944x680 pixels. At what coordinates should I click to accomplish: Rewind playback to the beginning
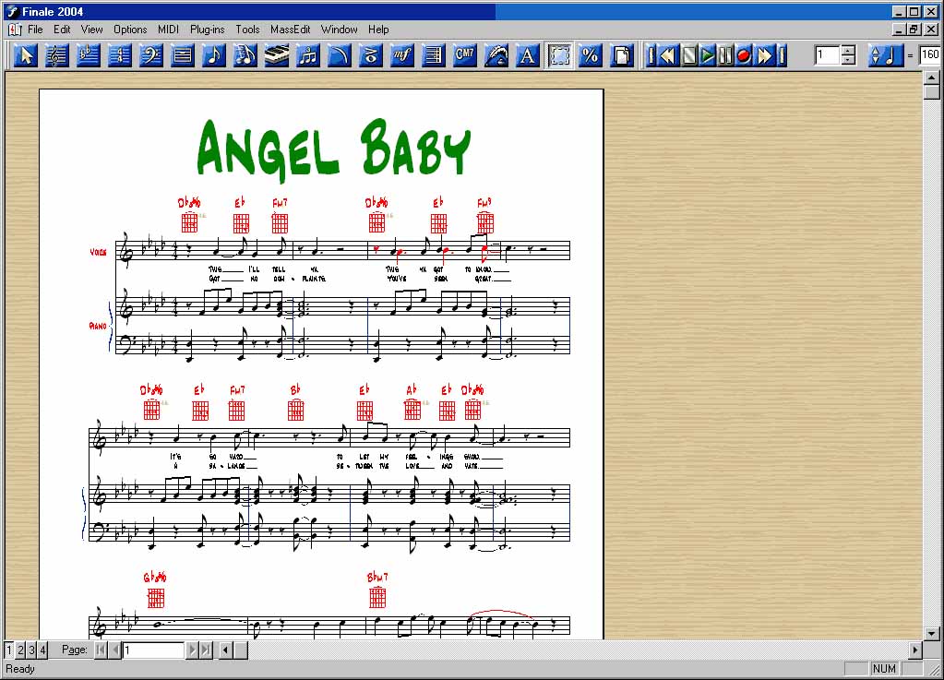tap(668, 56)
